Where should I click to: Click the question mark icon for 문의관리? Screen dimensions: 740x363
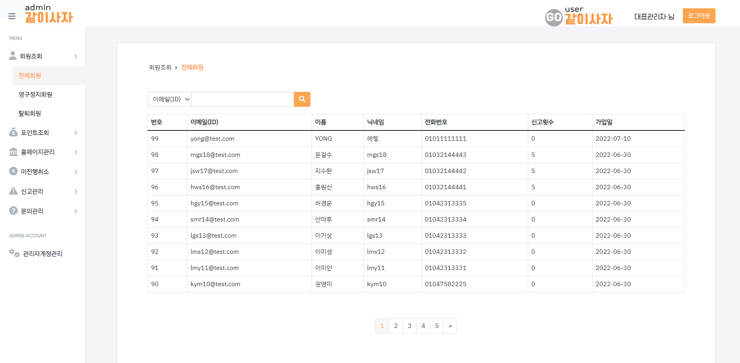click(13, 210)
